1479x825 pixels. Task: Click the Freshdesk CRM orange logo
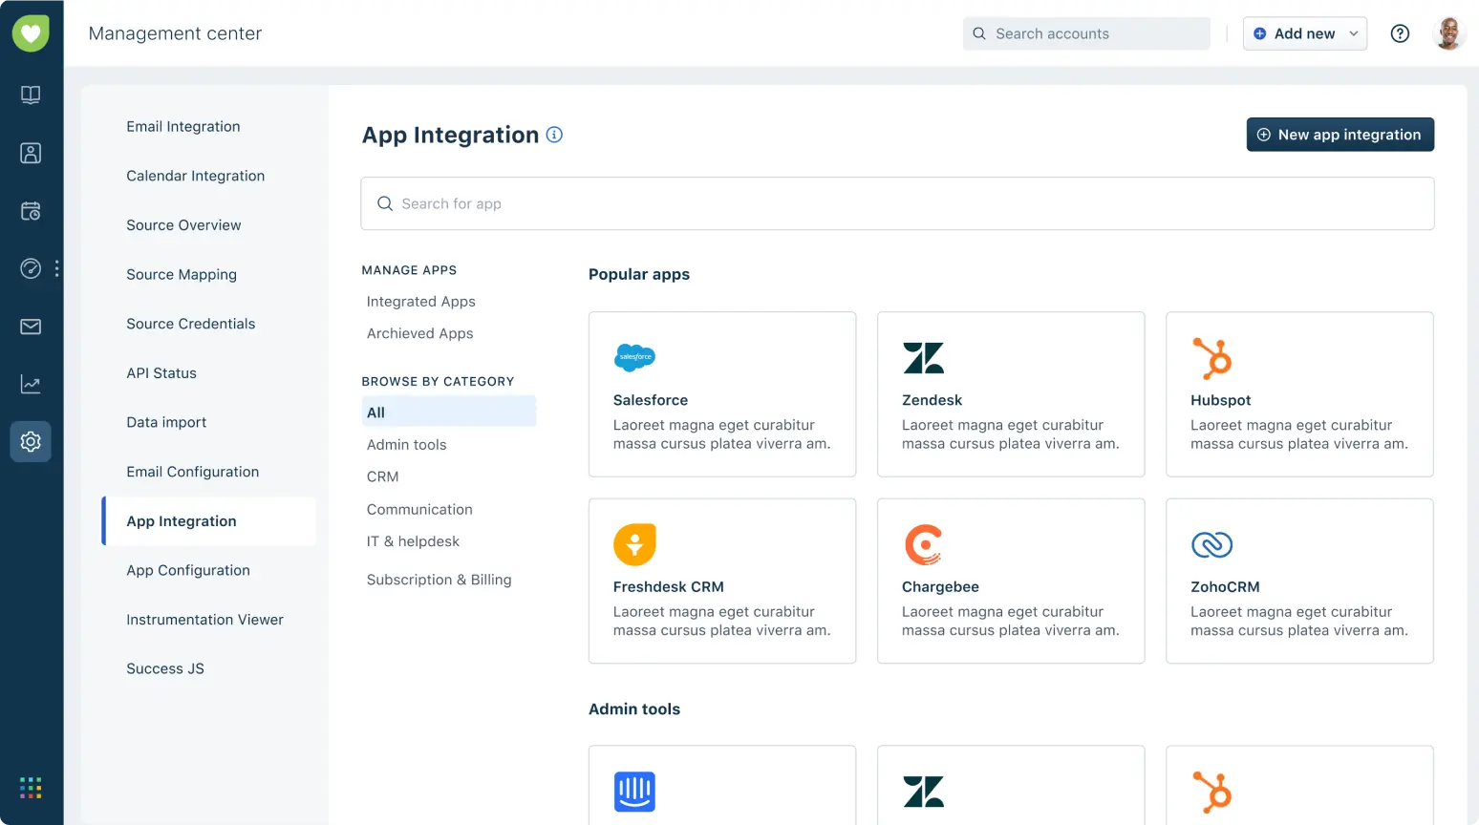[x=634, y=544]
